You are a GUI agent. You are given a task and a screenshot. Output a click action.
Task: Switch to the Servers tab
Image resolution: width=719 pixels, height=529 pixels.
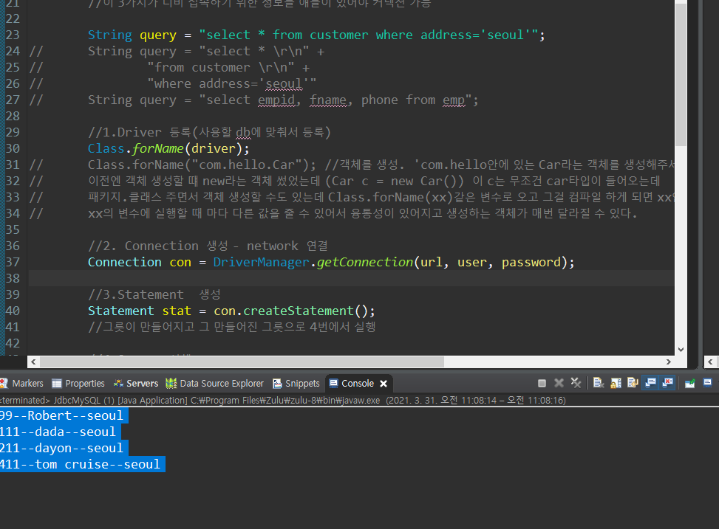(136, 384)
